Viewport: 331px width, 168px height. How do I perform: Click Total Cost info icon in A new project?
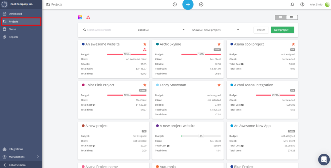tap(93, 146)
